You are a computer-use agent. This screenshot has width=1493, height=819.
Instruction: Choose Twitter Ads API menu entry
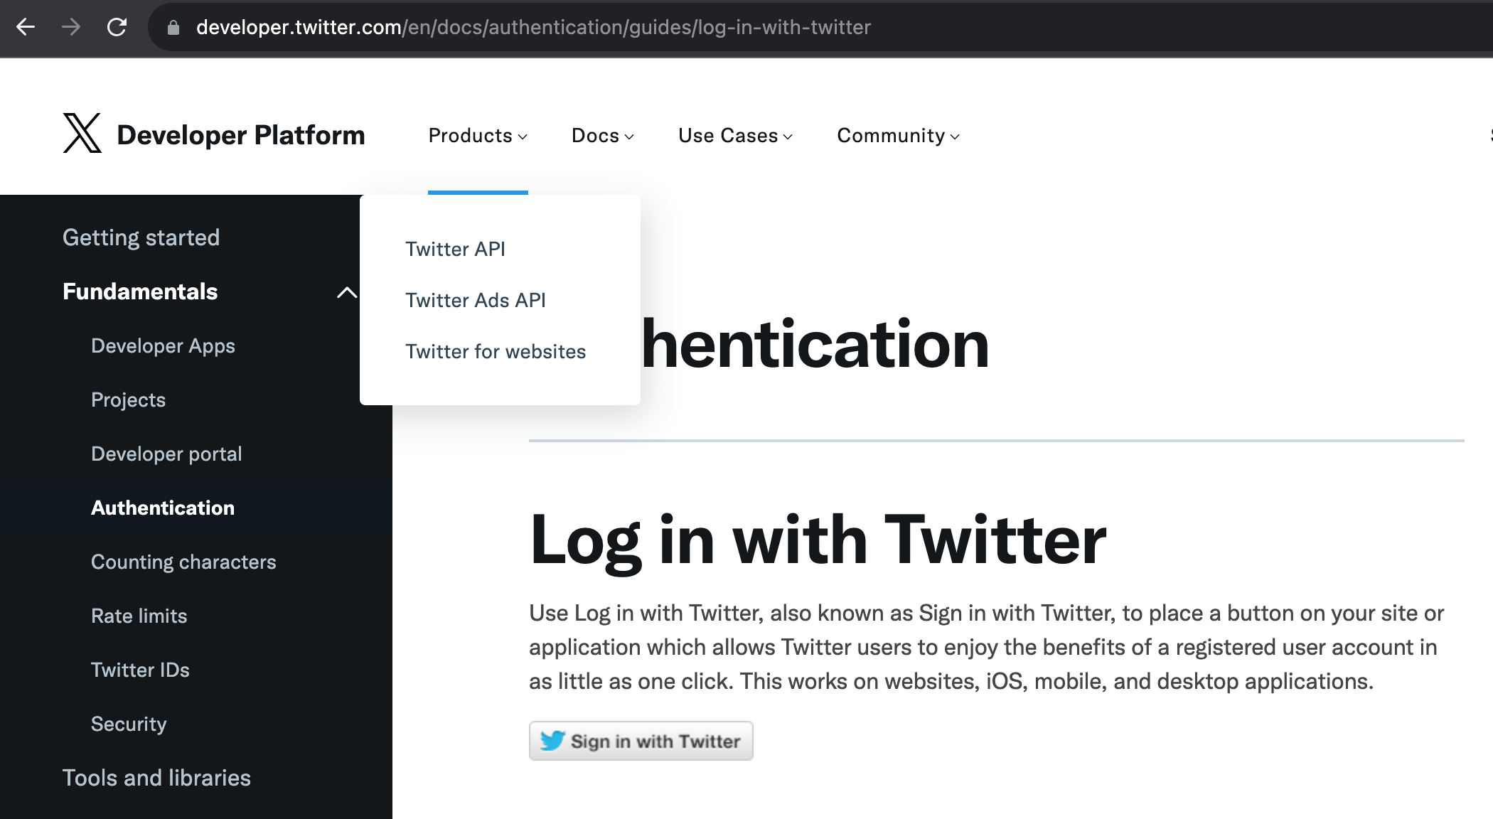click(476, 300)
